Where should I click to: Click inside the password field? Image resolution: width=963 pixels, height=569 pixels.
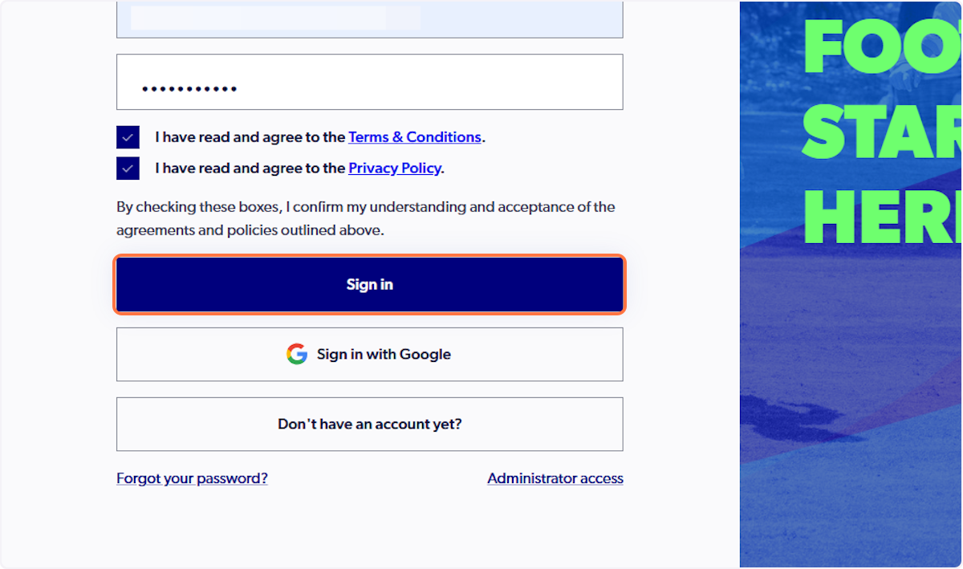[x=369, y=81]
